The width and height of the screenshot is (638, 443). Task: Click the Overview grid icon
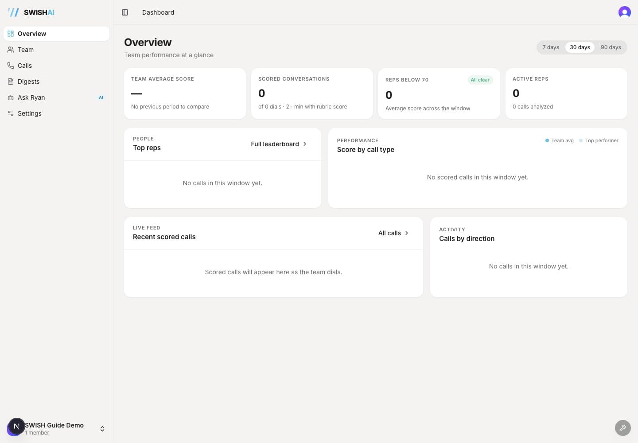[x=11, y=34]
